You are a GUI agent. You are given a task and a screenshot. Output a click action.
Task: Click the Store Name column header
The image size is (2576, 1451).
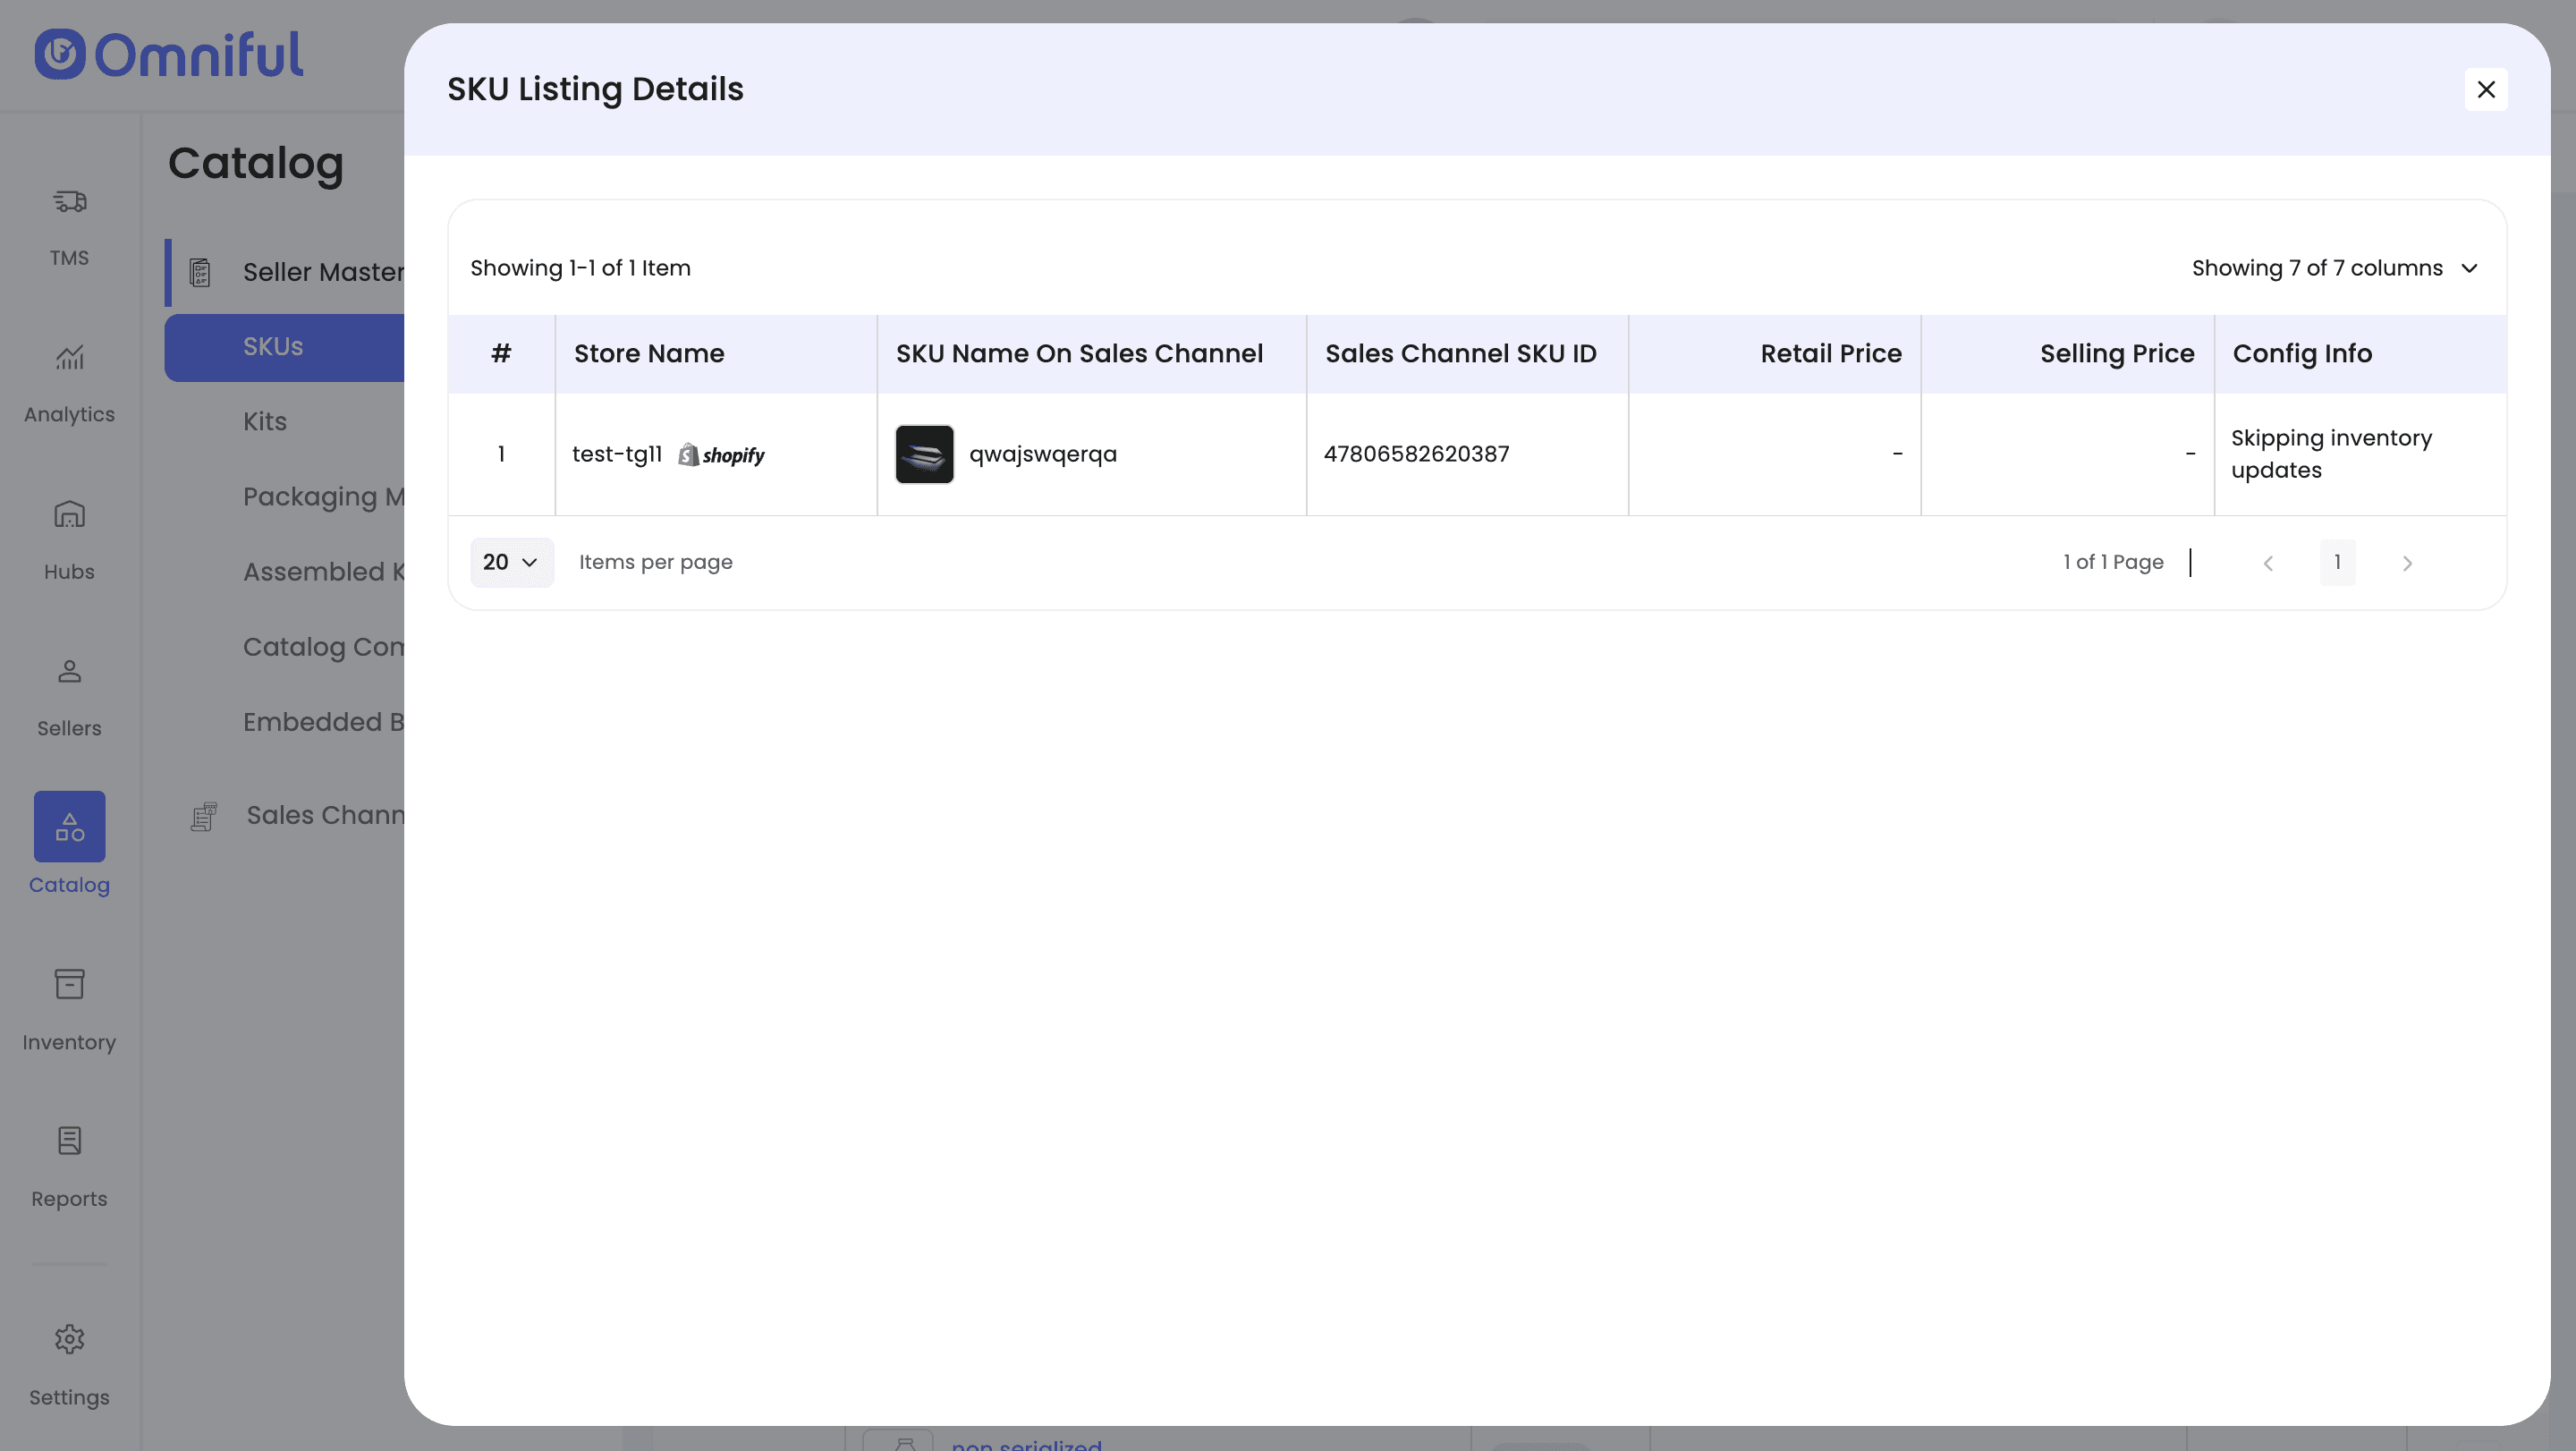649,354
